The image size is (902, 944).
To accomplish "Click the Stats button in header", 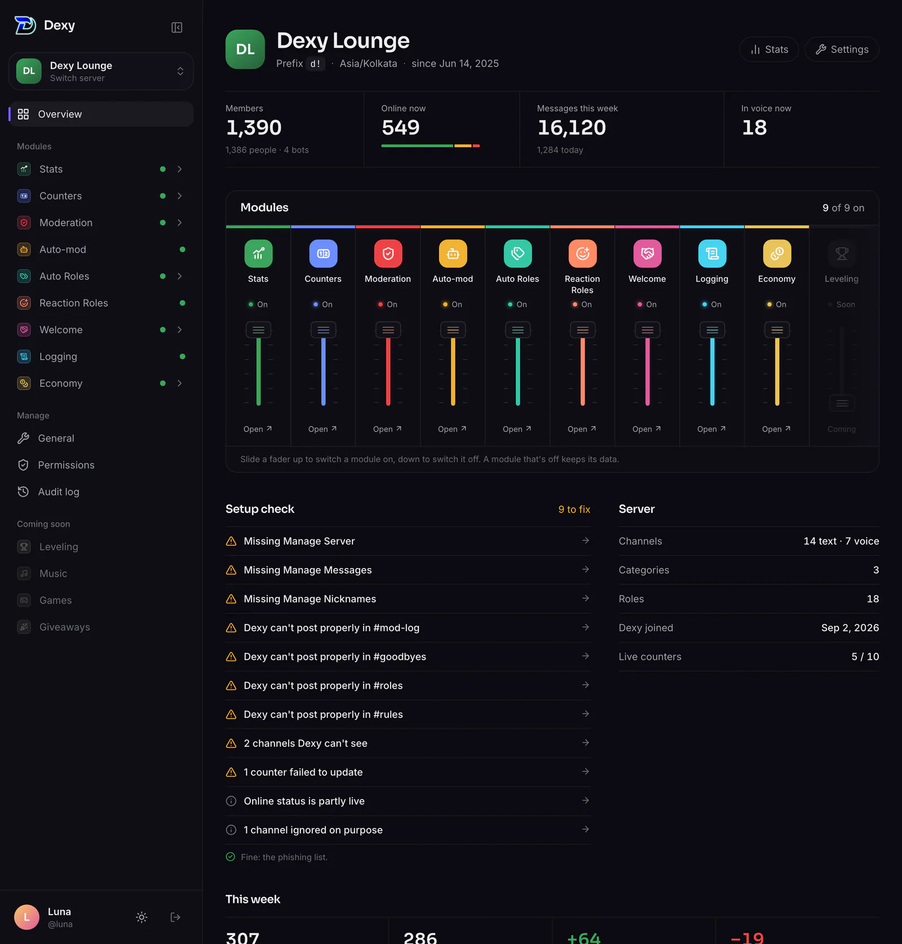I will pyautogui.click(x=769, y=50).
